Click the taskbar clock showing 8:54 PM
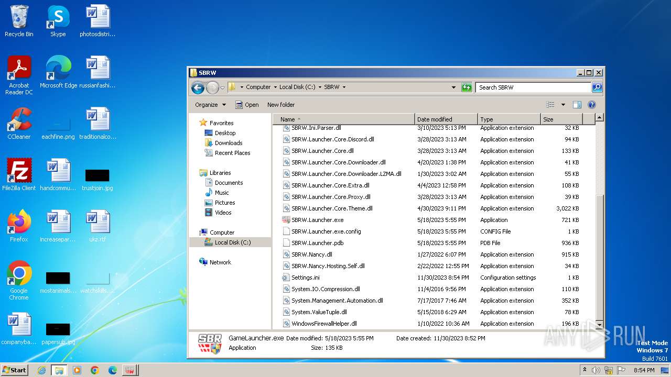 644,370
